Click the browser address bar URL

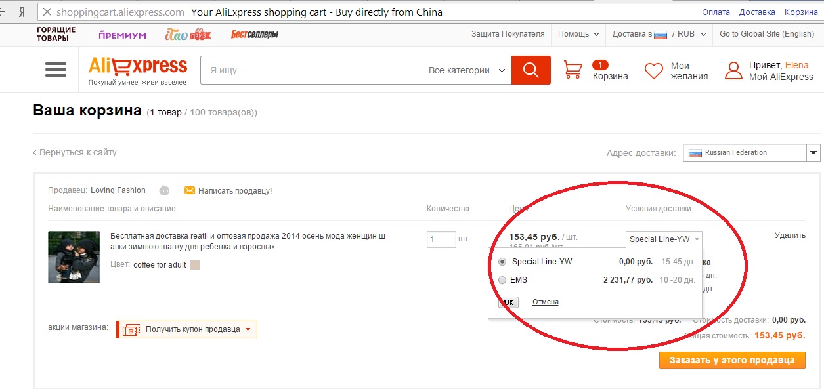[x=120, y=12]
